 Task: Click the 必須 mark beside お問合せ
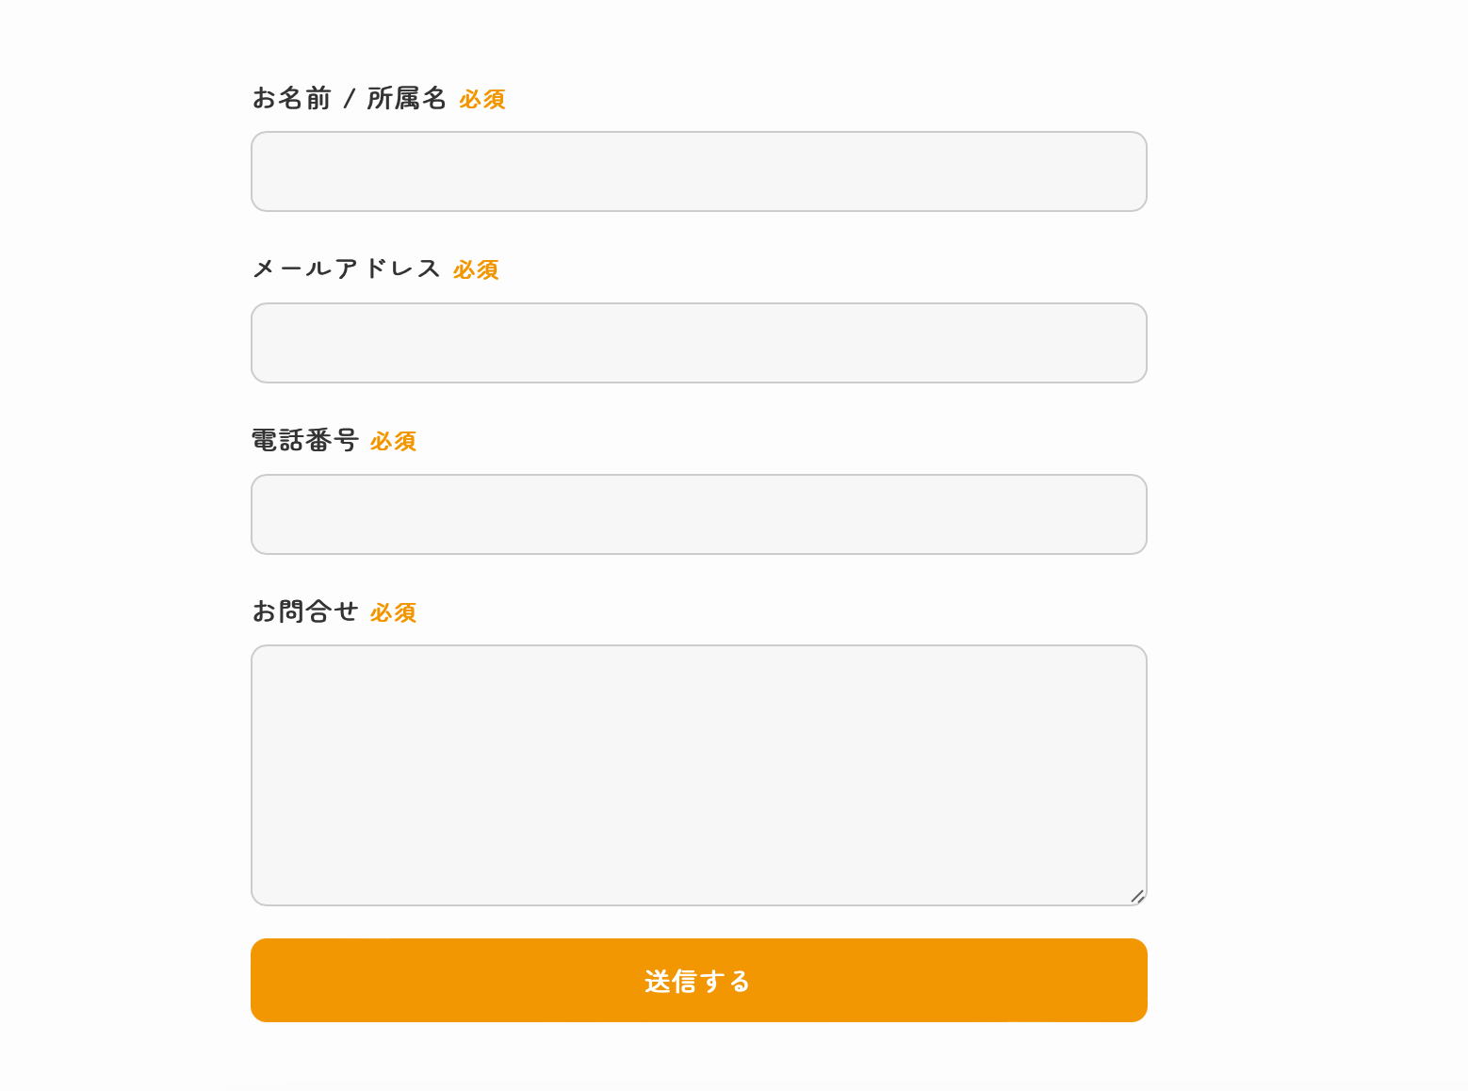tap(393, 613)
